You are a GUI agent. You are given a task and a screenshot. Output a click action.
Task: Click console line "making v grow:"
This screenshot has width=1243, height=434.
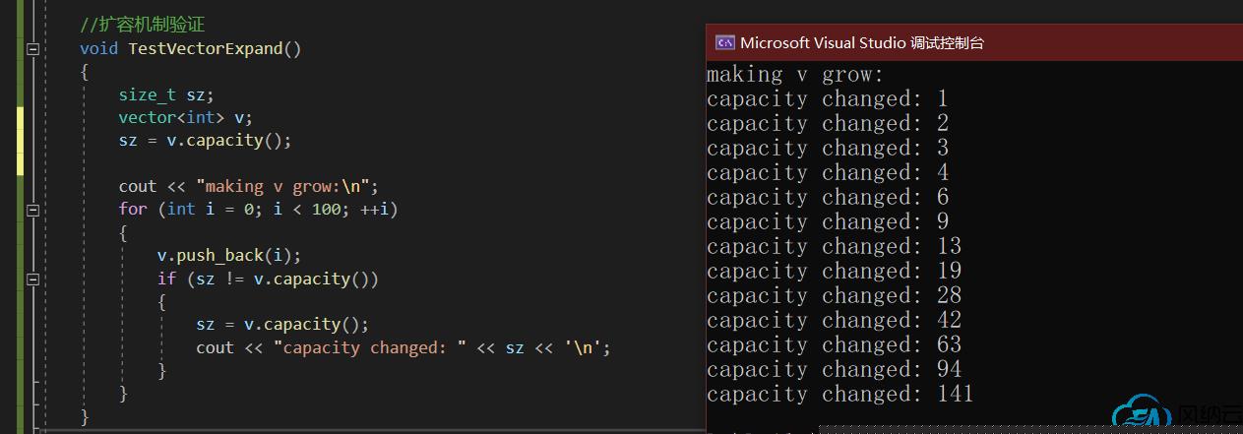click(794, 75)
